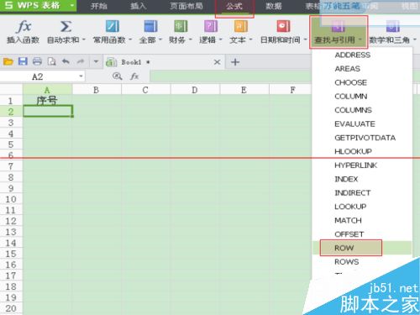The width and height of the screenshot is (420, 315).
Task: Open the Text (文本) functions category
Action: (x=241, y=32)
